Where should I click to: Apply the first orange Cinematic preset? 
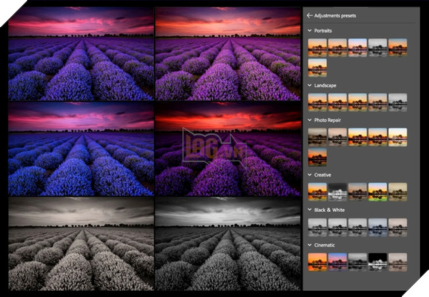(x=317, y=262)
